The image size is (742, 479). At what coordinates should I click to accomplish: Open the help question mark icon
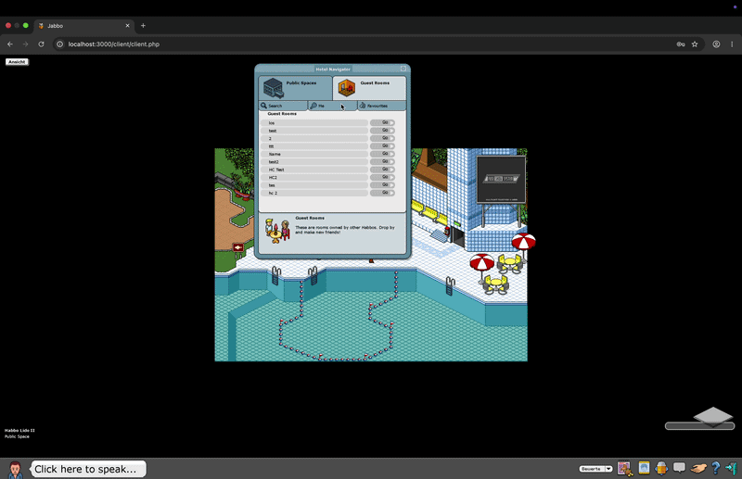pos(715,468)
